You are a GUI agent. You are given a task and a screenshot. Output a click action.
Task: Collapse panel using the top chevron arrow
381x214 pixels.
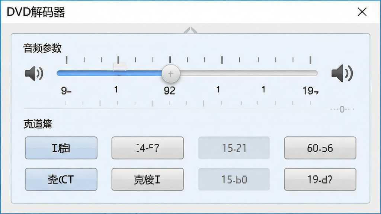click(x=190, y=30)
